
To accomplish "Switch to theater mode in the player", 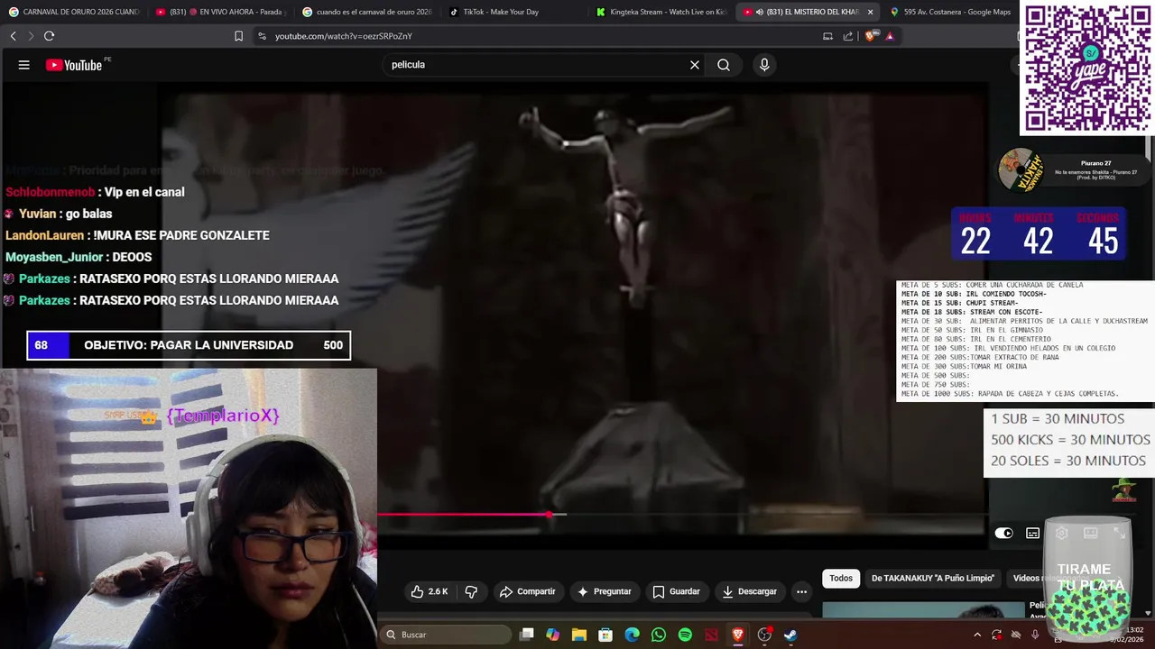I will [1090, 533].
